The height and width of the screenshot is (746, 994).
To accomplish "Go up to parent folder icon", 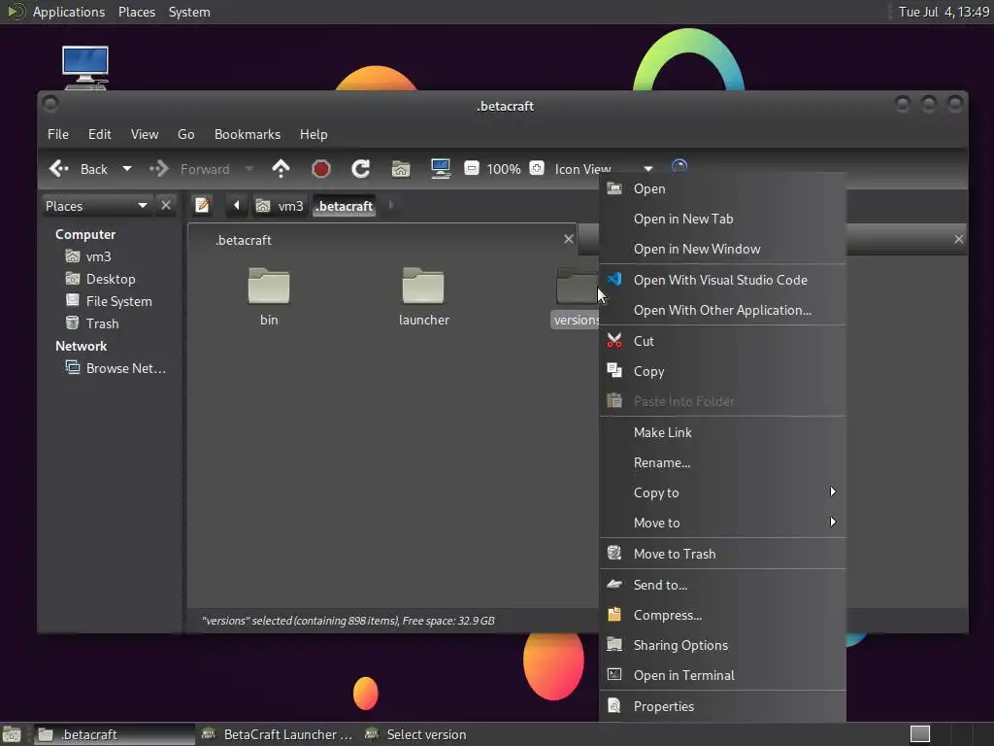I will click(281, 169).
